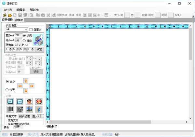Click the printer illustration in page settings
The image size is (195, 137).
pyautogui.click(x=38, y=40)
